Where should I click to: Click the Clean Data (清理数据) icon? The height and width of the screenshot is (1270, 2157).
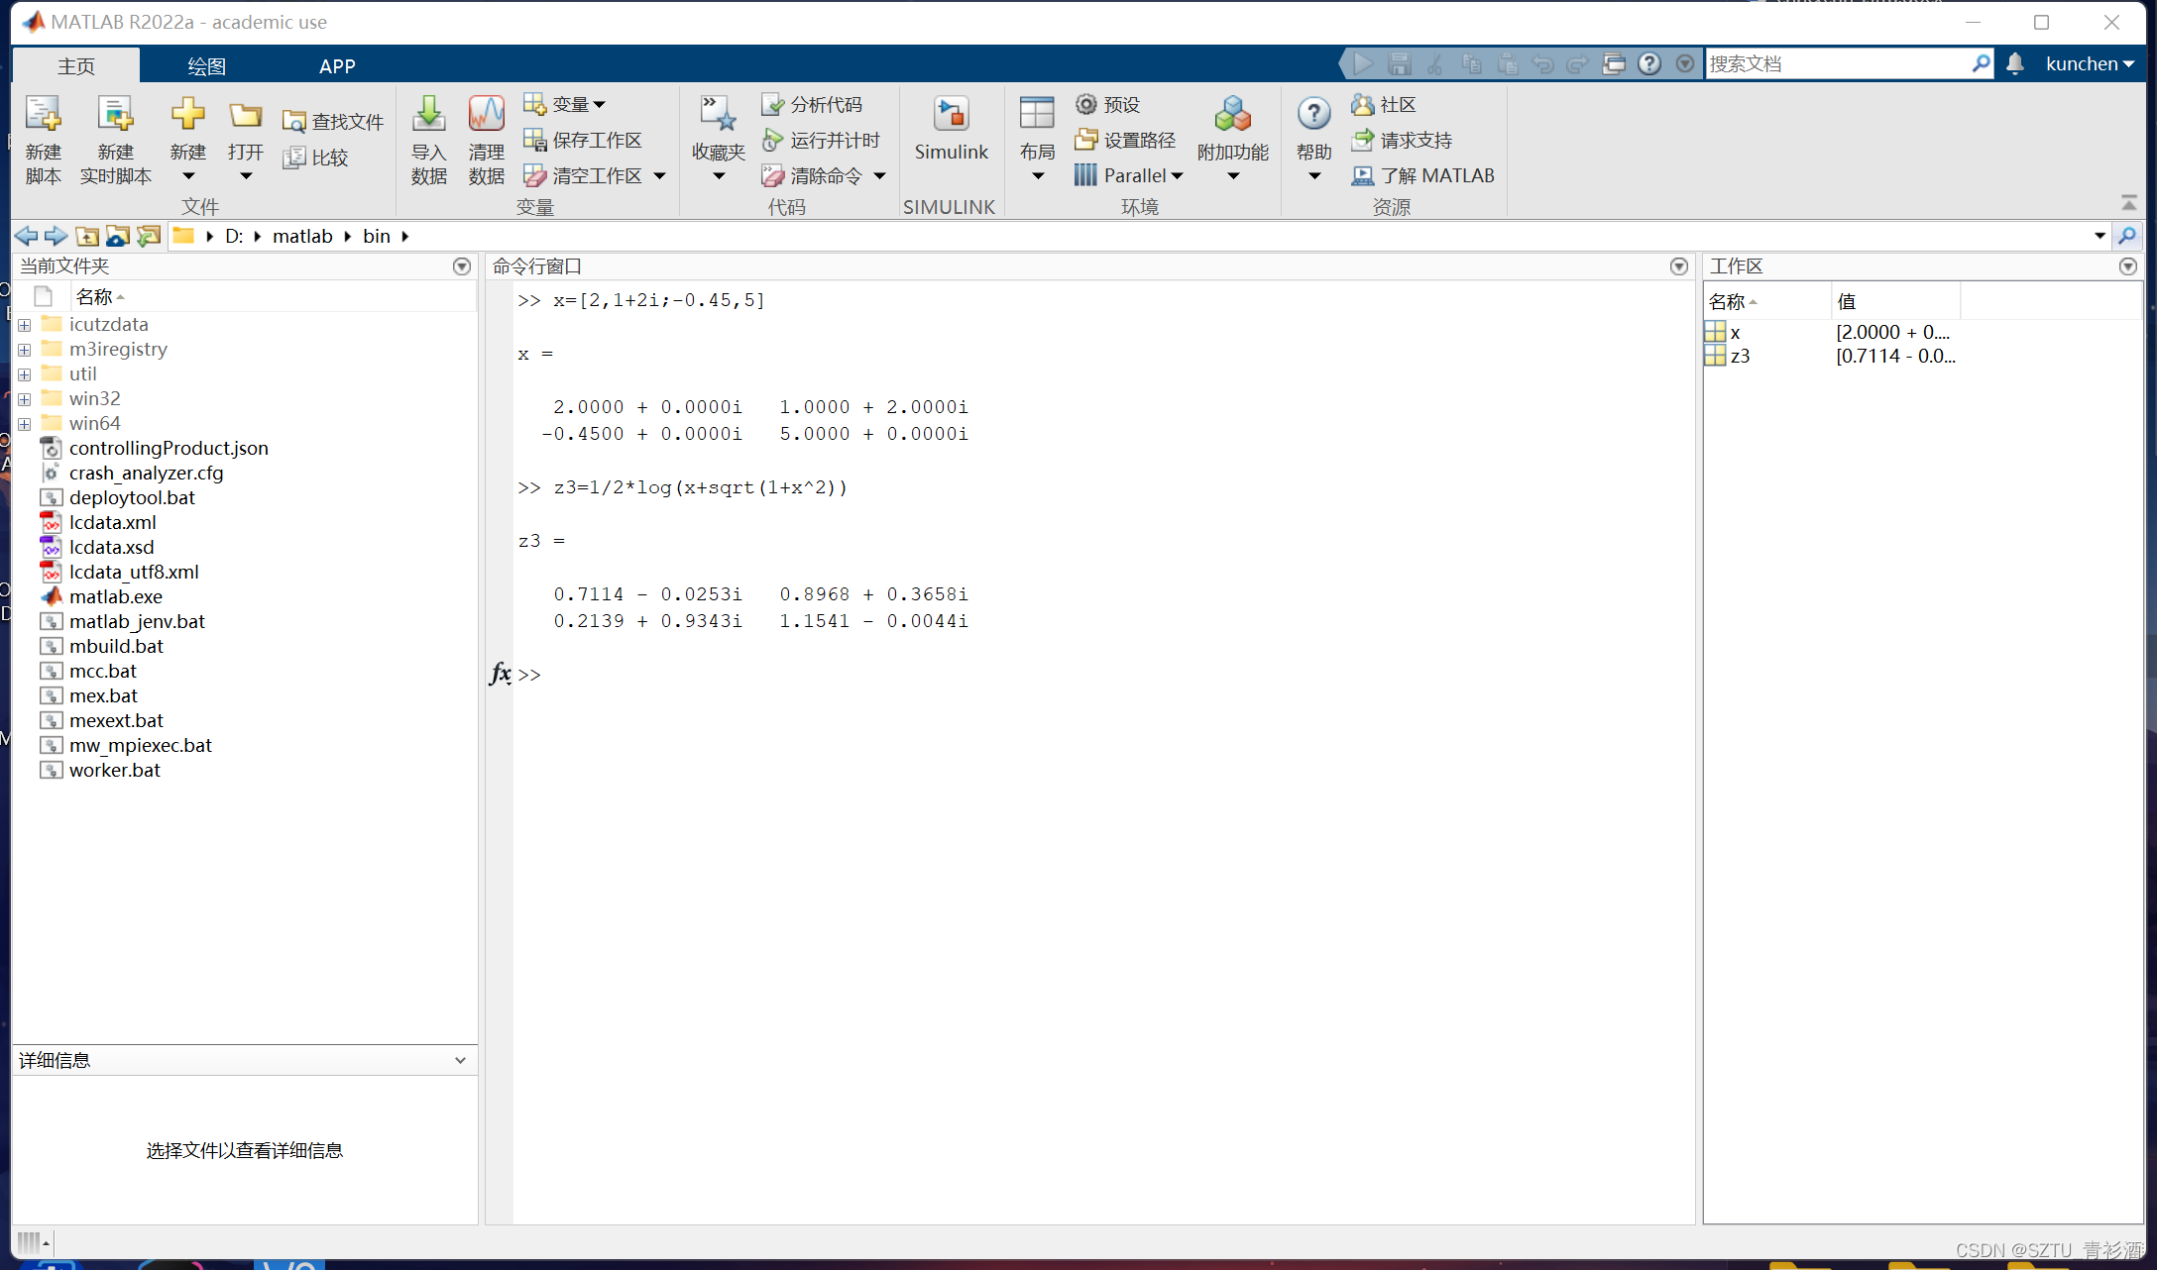(486, 117)
